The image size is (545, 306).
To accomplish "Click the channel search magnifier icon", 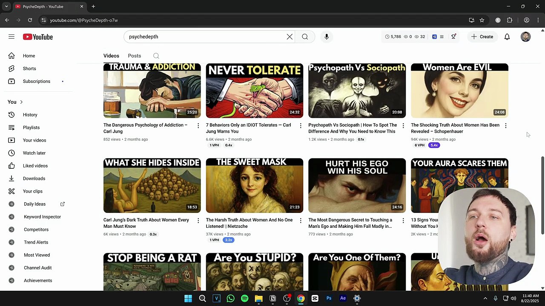I will pyautogui.click(x=156, y=56).
